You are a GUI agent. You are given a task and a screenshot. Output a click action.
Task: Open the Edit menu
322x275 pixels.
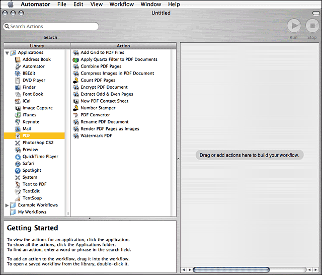tap(78, 4)
